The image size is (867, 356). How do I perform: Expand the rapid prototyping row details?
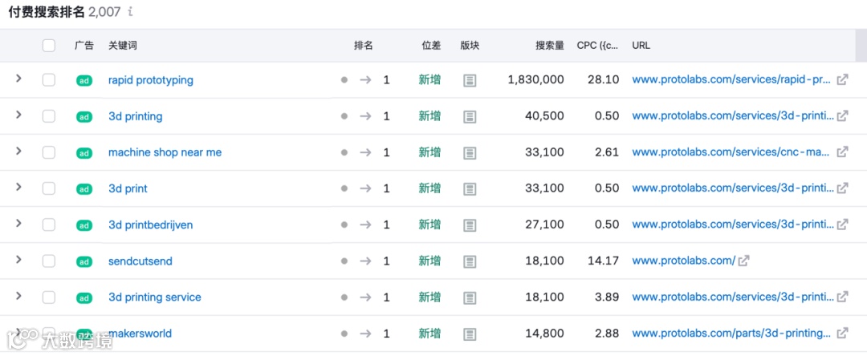click(x=18, y=79)
